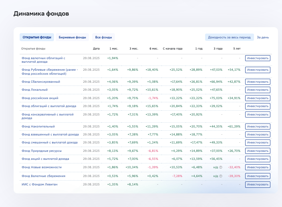Image resolution: width=282 pixels, height=207 pixels.
Task: Show the Все фонды tab
Action: tap(103, 37)
